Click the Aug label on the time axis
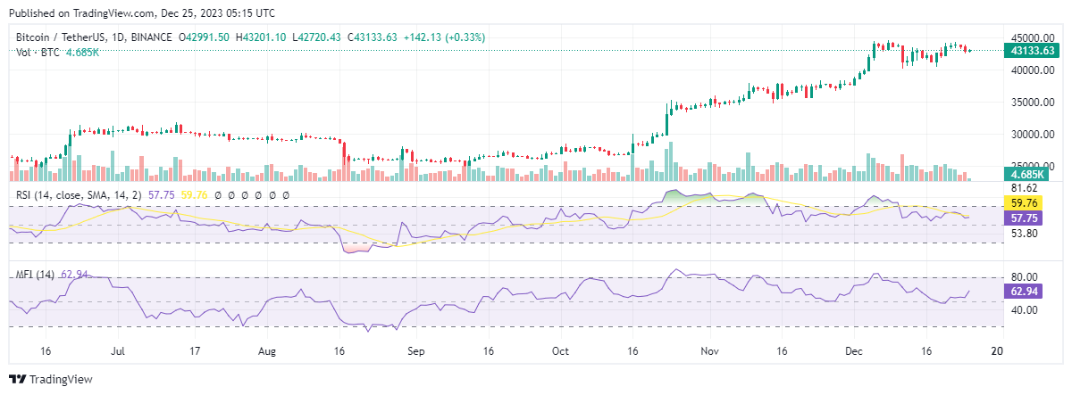Viewport: 1072px width, 395px height. coord(267,351)
